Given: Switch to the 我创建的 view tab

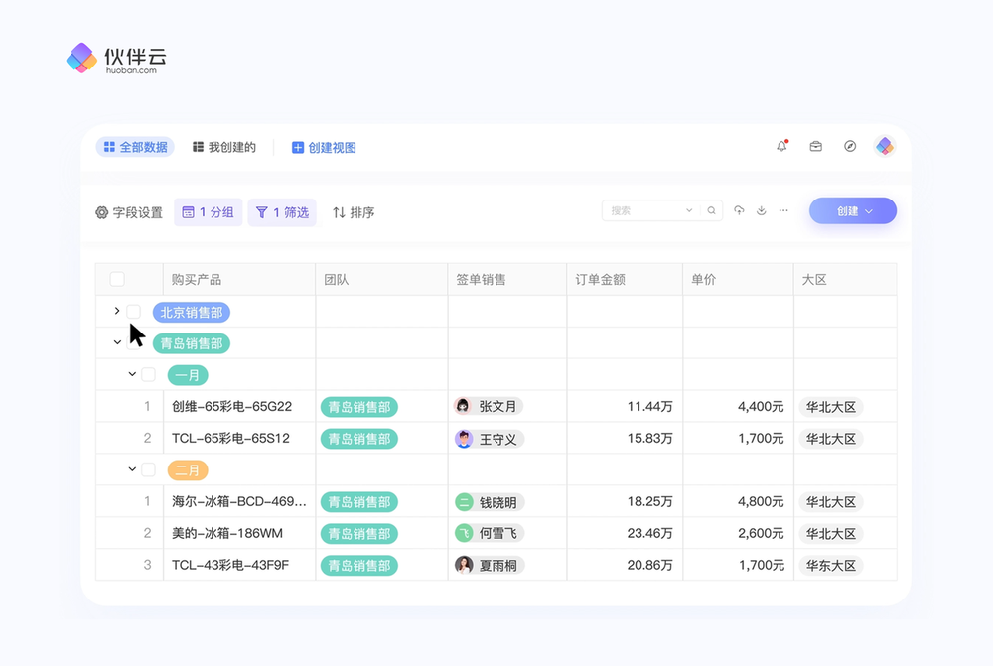Looking at the screenshot, I should pyautogui.click(x=223, y=147).
